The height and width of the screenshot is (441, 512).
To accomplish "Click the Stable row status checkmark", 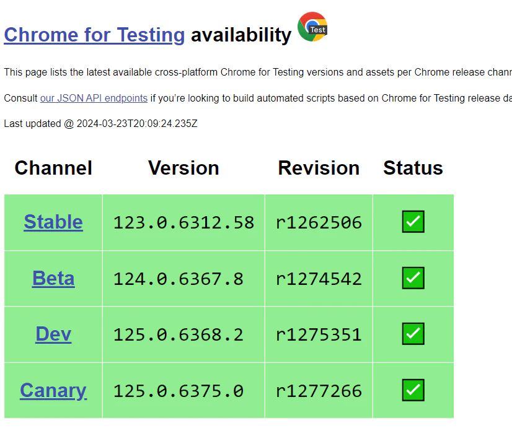I will click(413, 222).
